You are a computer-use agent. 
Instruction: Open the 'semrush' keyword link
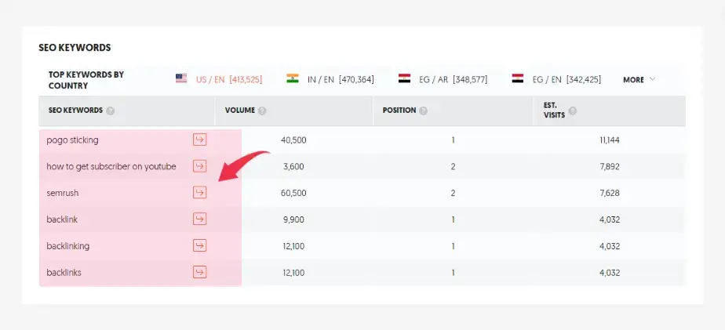click(x=63, y=193)
